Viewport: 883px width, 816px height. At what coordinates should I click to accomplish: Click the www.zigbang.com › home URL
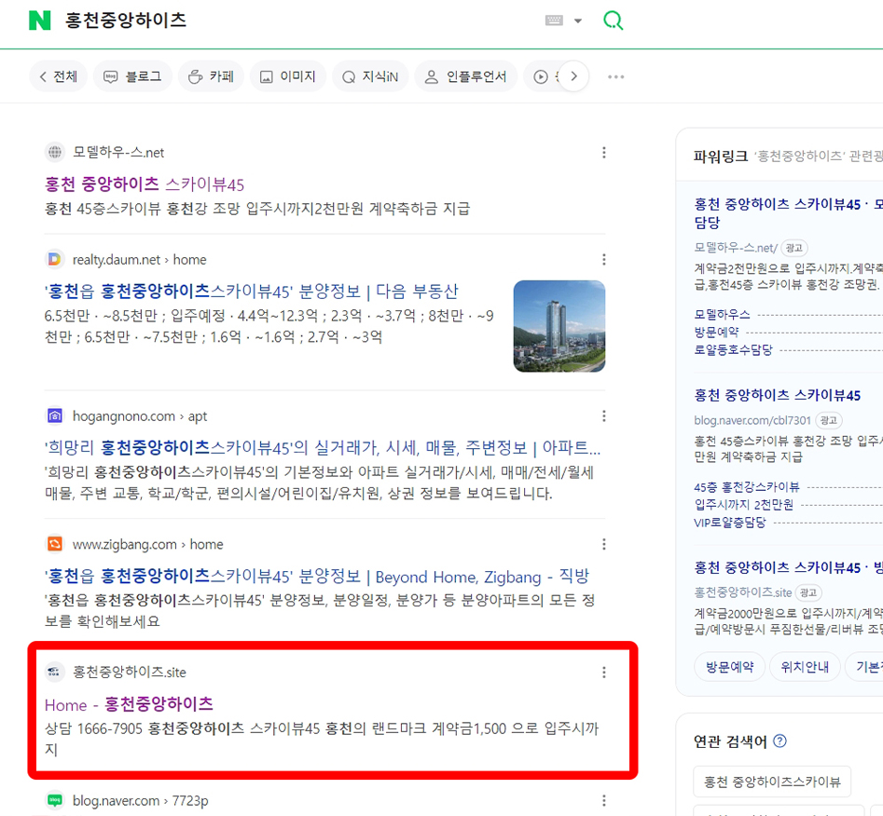click(148, 545)
